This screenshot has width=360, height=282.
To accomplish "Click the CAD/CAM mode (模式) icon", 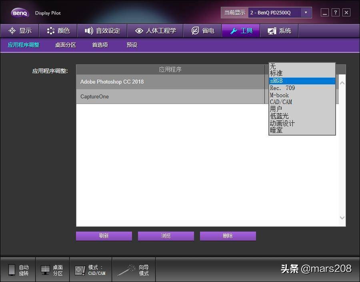I will [80, 270].
